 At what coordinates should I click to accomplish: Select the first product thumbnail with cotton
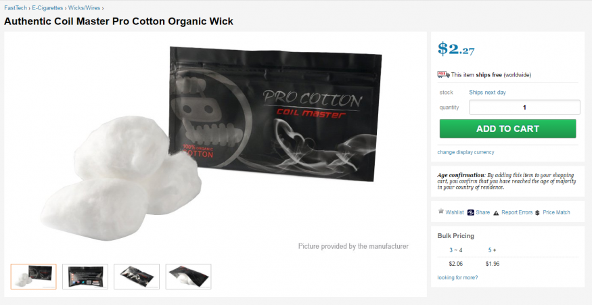pyautogui.click(x=34, y=277)
